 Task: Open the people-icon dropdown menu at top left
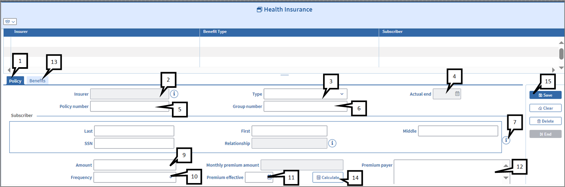coord(10,22)
